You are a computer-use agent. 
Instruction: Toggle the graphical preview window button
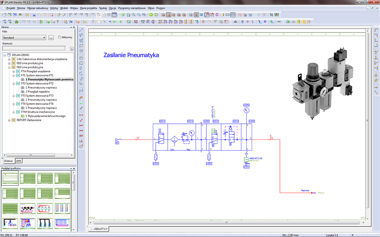tap(114, 15)
